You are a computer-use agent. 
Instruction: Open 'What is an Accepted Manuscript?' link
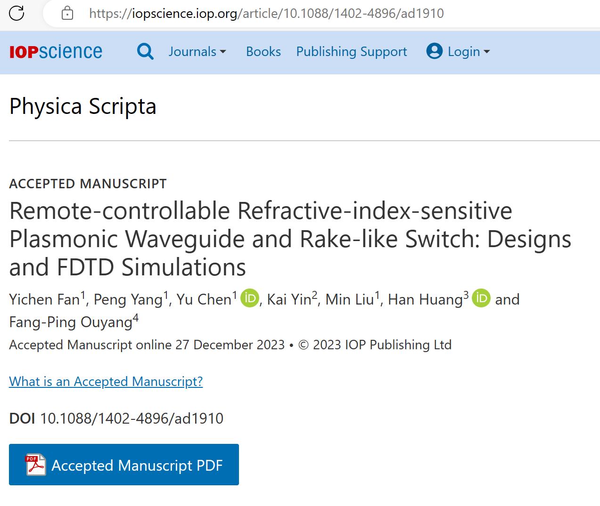[x=106, y=381]
